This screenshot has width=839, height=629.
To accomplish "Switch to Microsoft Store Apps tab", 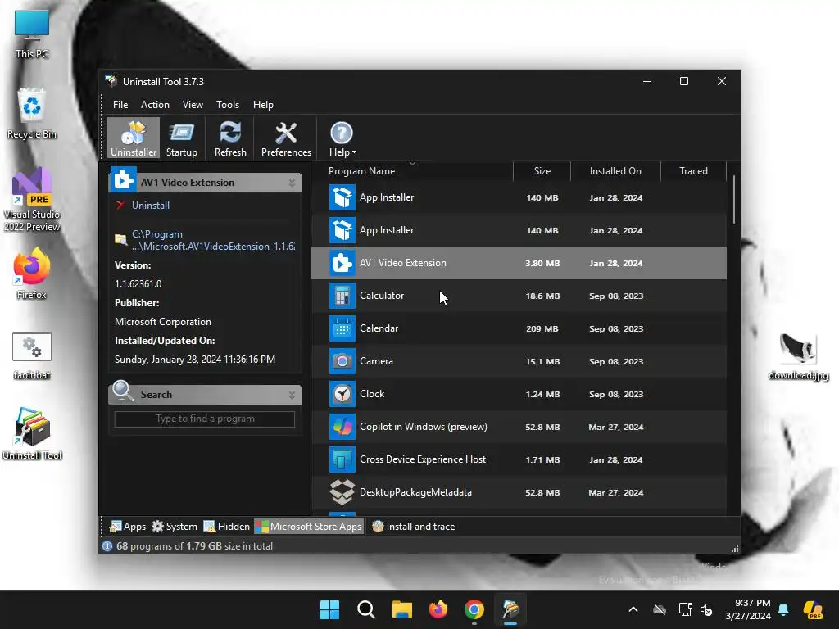I will (x=309, y=527).
